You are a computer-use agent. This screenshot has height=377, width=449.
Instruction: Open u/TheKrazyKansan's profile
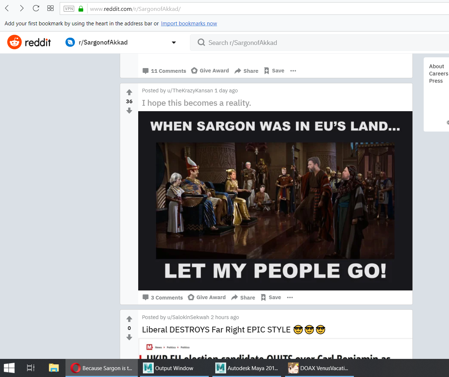[x=190, y=91]
